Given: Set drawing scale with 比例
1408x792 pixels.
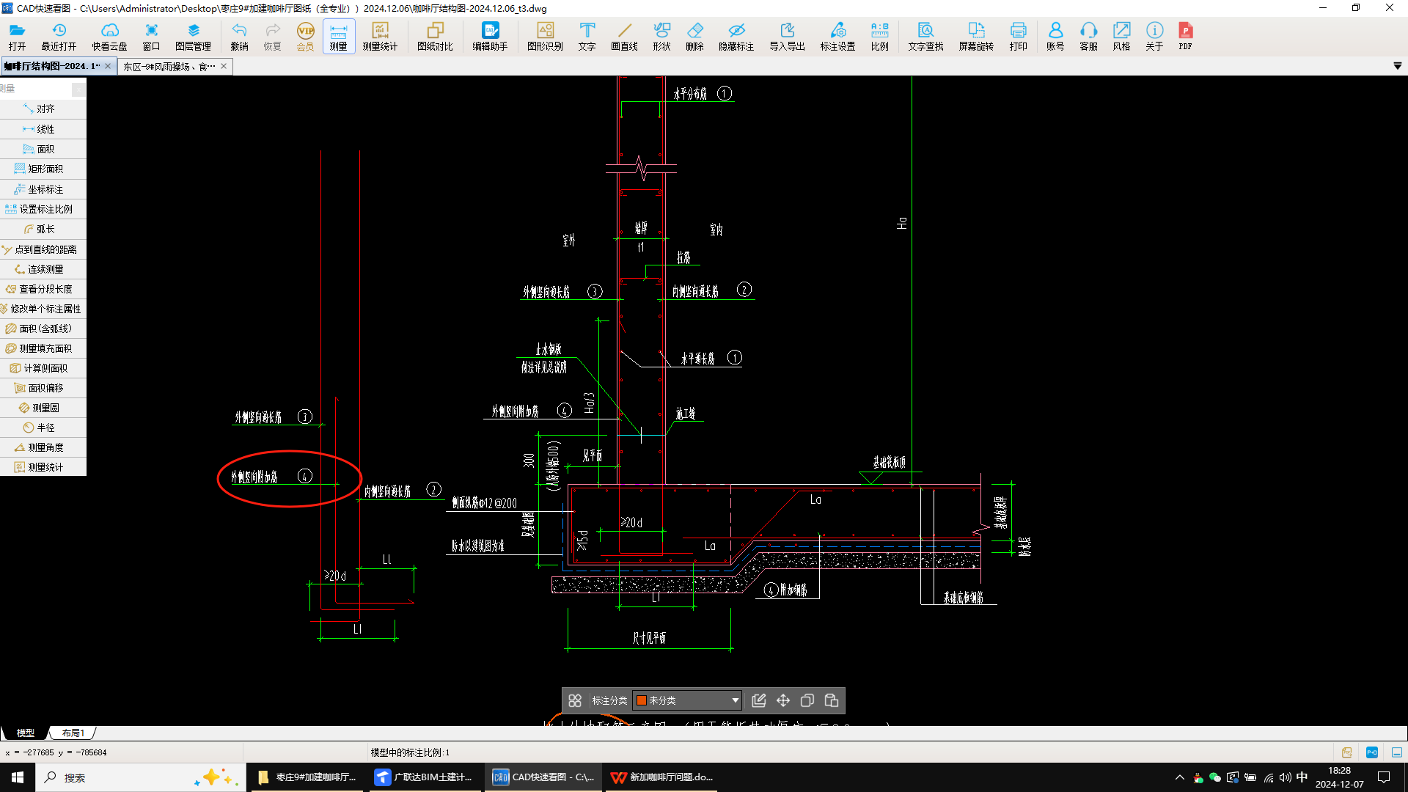Looking at the screenshot, I should pyautogui.click(x=879, y=36).
